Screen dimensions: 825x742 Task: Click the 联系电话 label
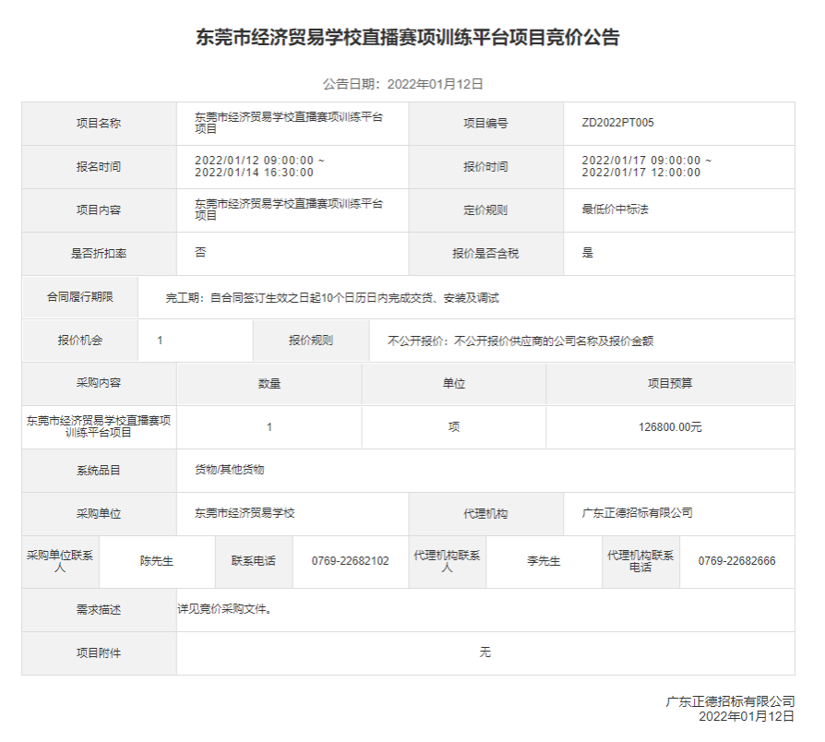tap(254, 561)
